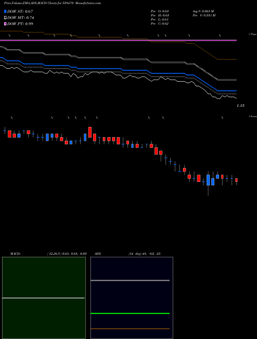Viewport: 257px width, 339px height.
Task: Click the 'MACD:' panel heading
Action: [x=15, y=253]
